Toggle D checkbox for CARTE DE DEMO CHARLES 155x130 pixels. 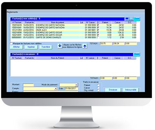(98, 37)
